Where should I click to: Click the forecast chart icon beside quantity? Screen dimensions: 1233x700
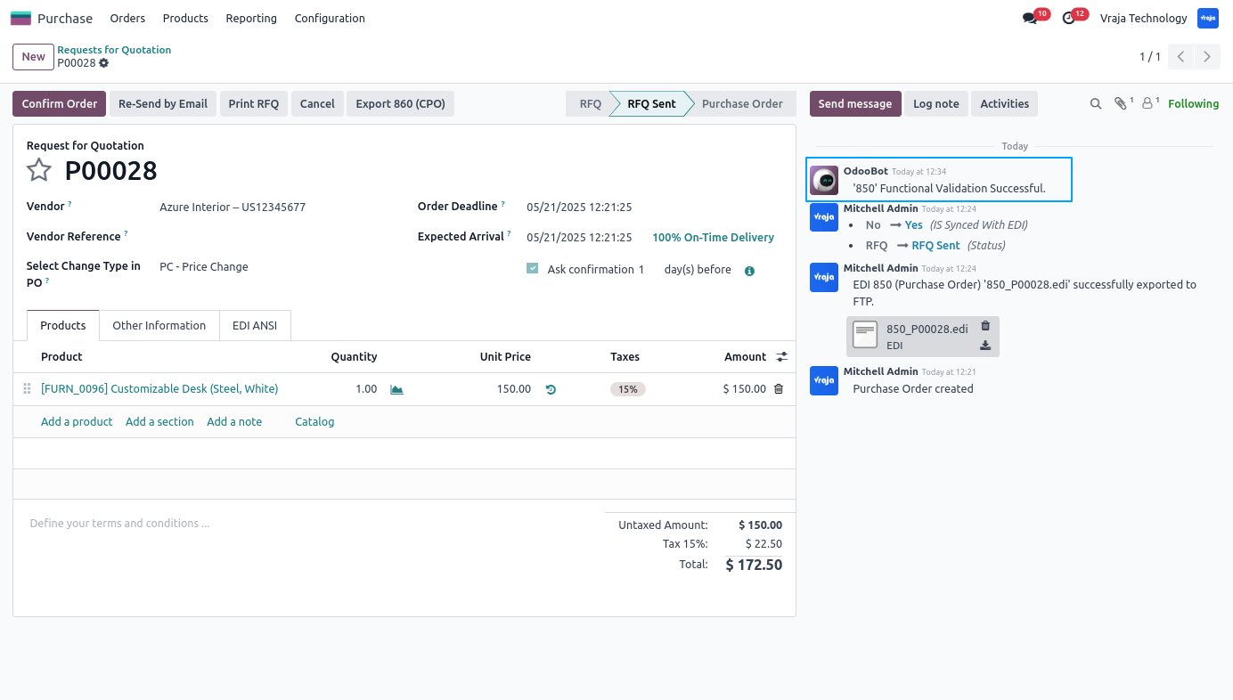click(x=397, y=389)
